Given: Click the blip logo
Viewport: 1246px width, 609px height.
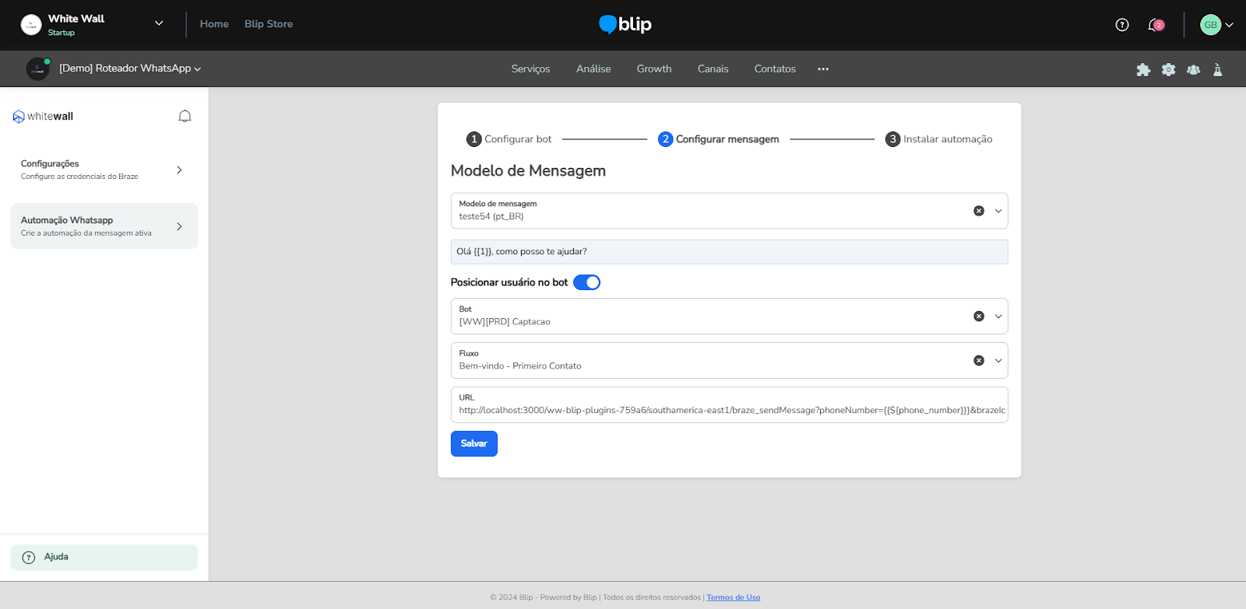Looking at the screenshot, I should [x=625, y=24].
